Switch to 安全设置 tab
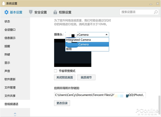The height and width of the screenshot is (117, 161). (x=40, y=12)
